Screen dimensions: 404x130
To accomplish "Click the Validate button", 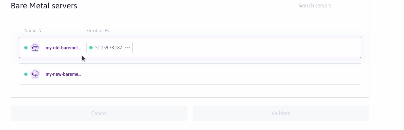I will [x=281, y=113].
